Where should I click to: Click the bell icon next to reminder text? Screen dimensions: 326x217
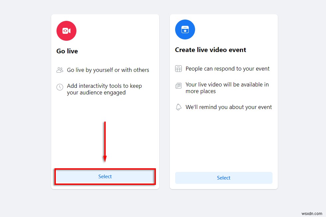coord(178,107)
